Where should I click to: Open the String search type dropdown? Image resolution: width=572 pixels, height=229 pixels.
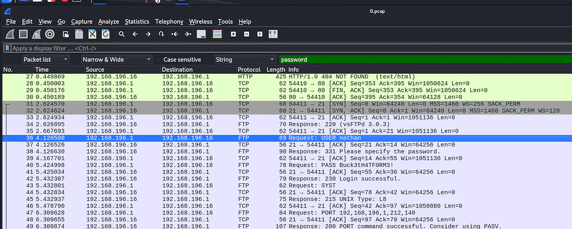(x=245, y=59)
